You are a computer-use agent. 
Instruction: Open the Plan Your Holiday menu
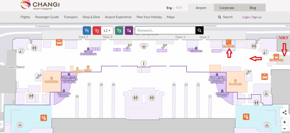[149, 17]
